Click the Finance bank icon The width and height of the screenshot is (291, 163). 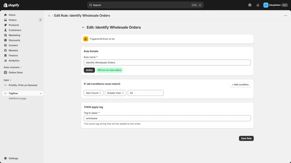(5, 55)
